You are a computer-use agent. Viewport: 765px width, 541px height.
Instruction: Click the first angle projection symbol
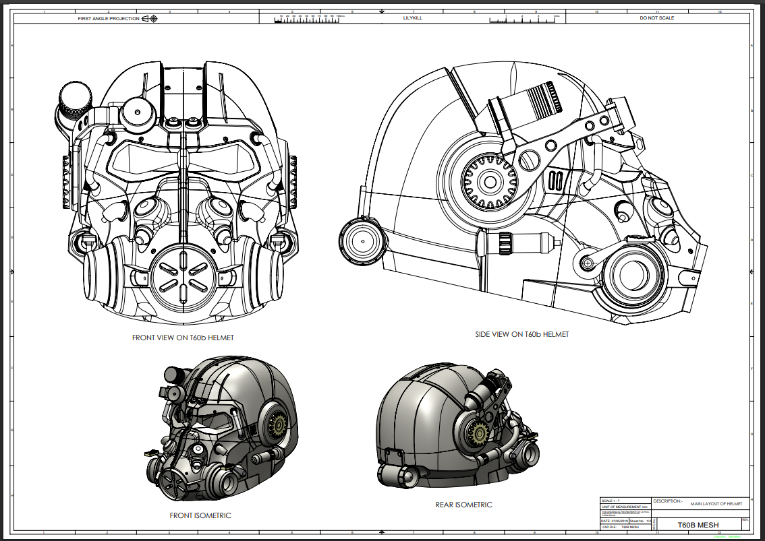150,18
